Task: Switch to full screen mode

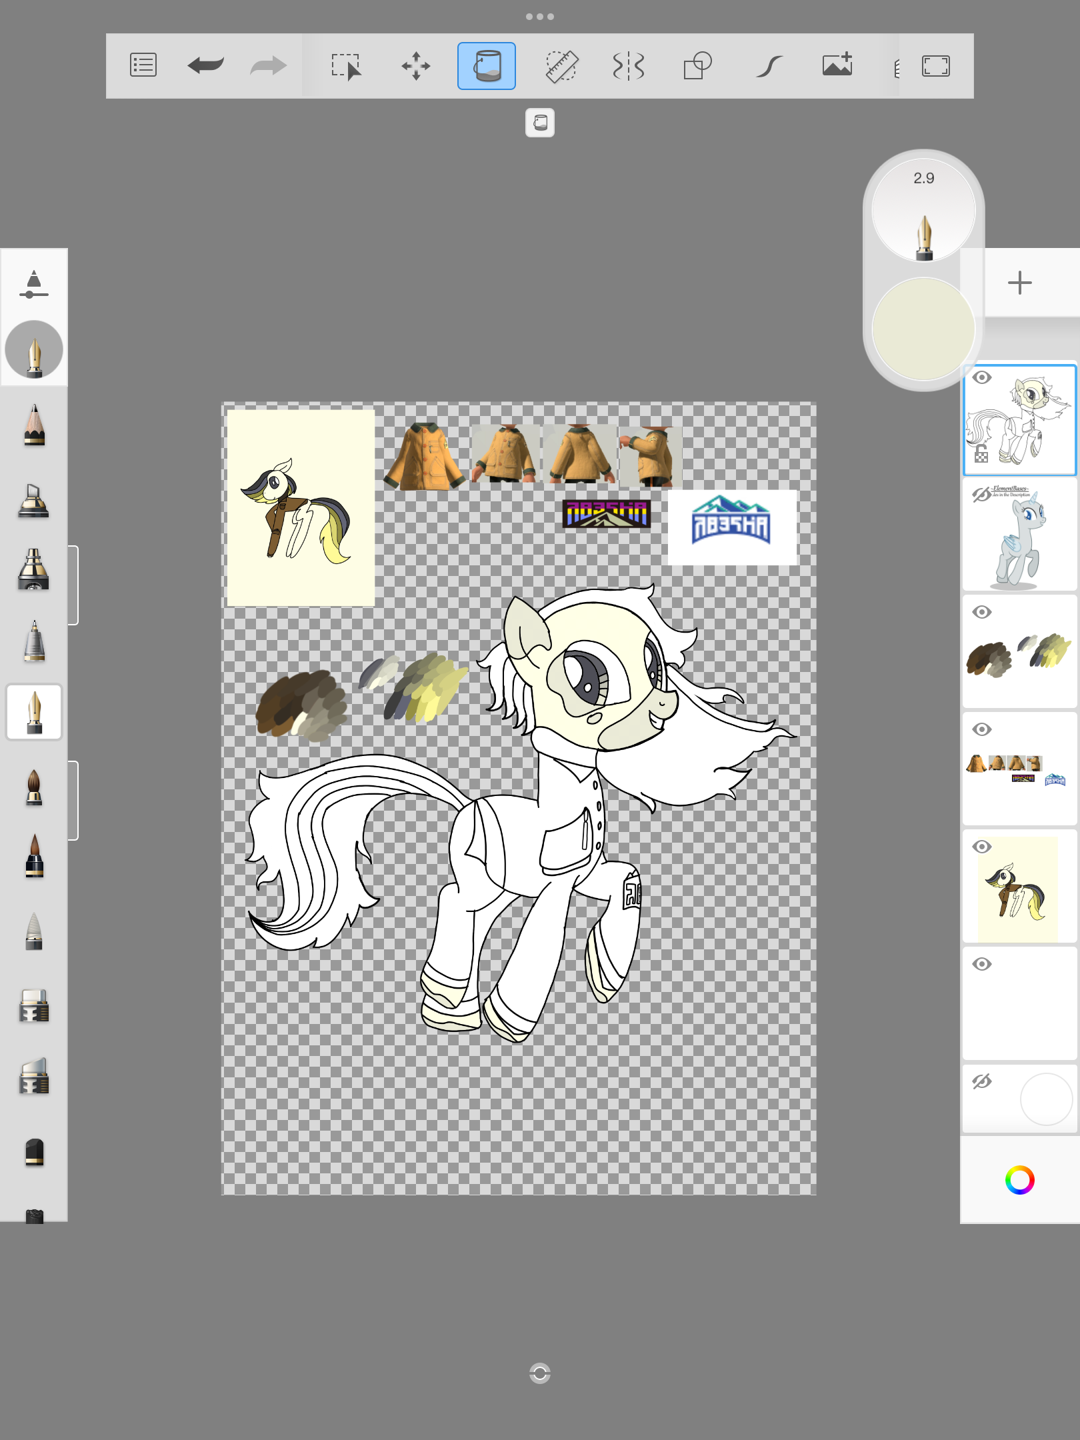Action: pos(936,66)
